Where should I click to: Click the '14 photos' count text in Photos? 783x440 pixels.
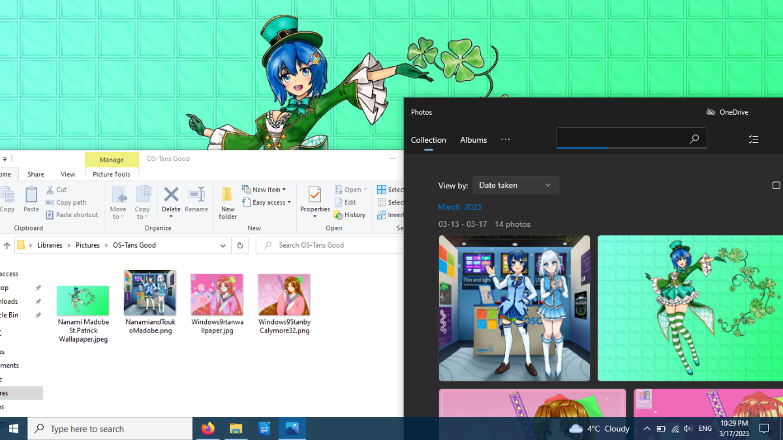pyautogui.click(x=512, y=224)
